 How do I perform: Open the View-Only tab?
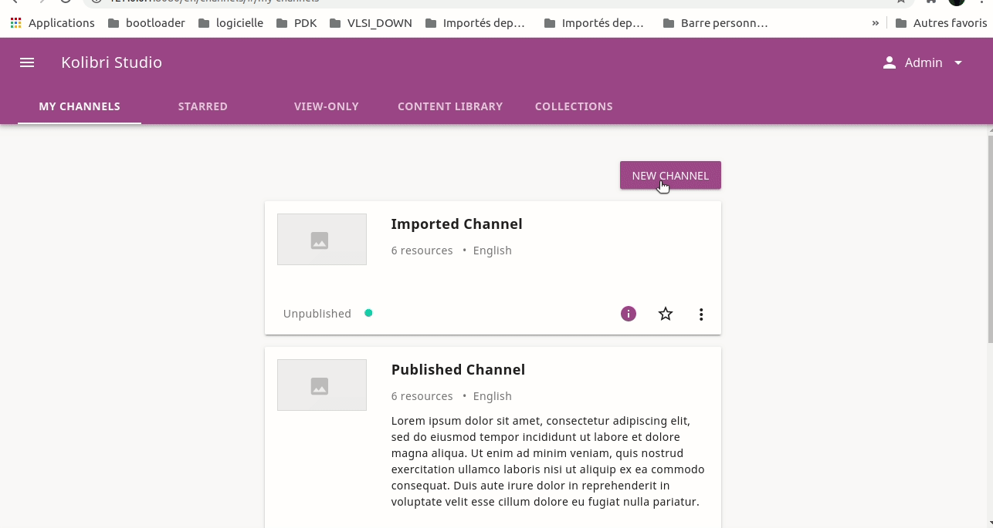pos(327,106)
